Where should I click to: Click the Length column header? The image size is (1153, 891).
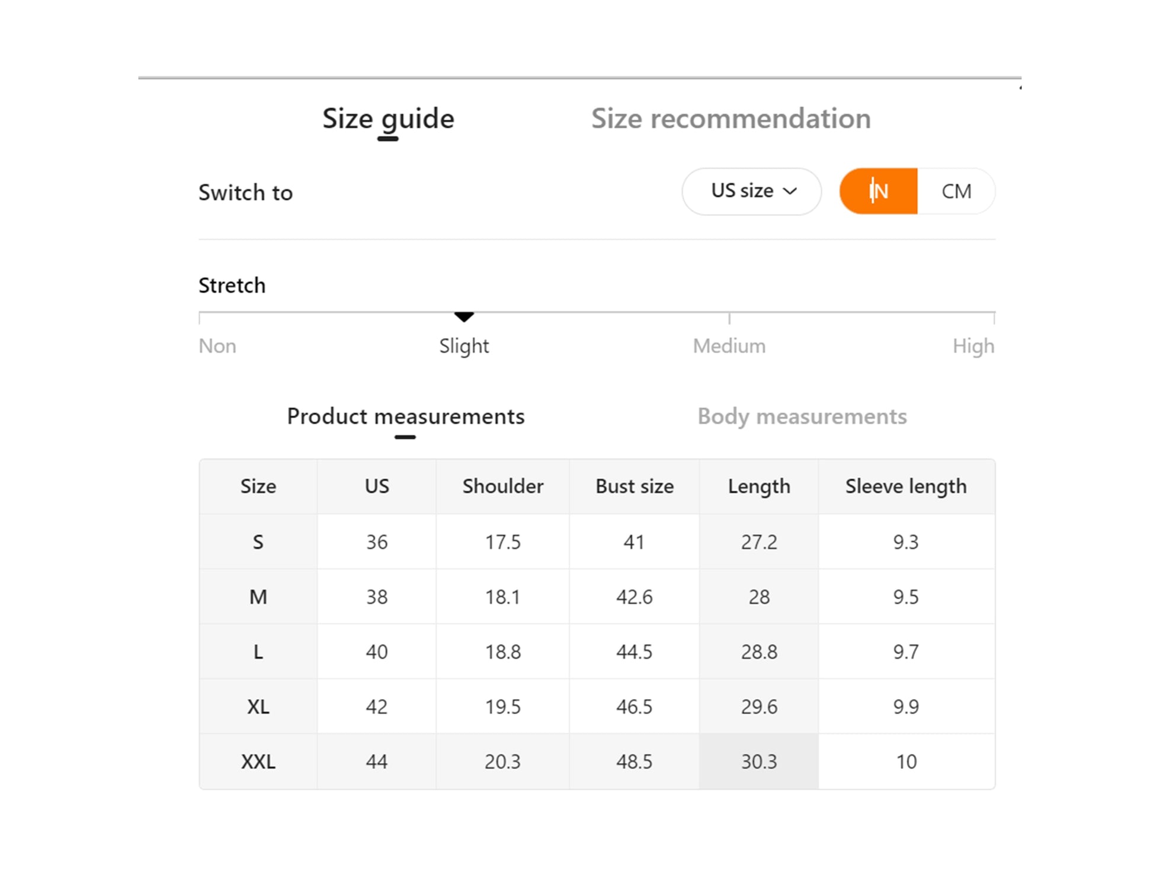point(759,486)
